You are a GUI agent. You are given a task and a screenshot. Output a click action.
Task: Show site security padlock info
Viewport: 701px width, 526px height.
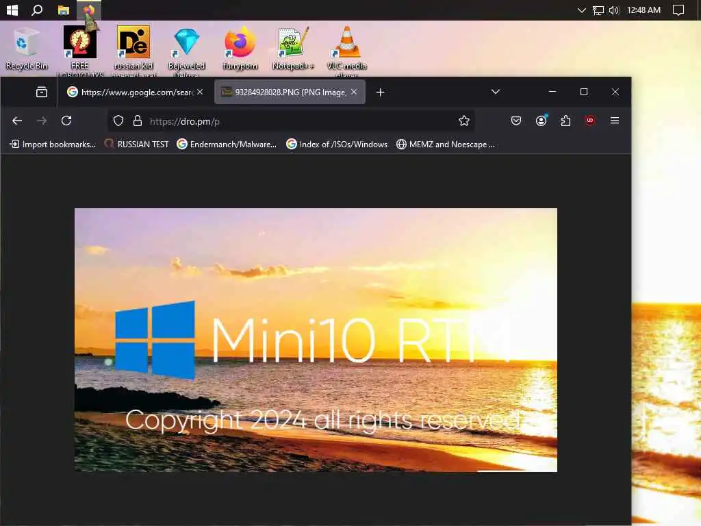[137, 121]
